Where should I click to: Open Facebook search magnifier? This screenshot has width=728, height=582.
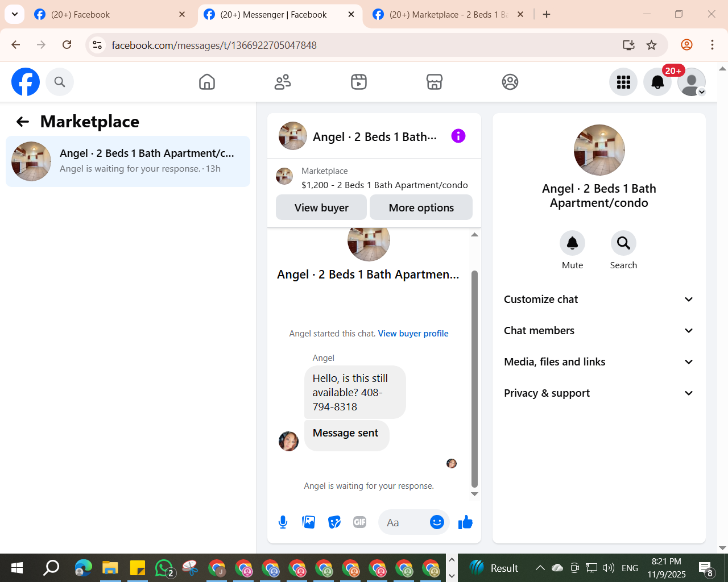(60, 82)
